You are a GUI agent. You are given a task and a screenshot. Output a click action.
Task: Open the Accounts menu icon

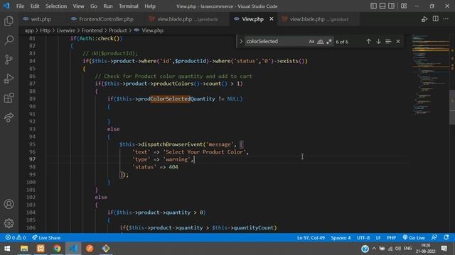click(x=9, y=204)
